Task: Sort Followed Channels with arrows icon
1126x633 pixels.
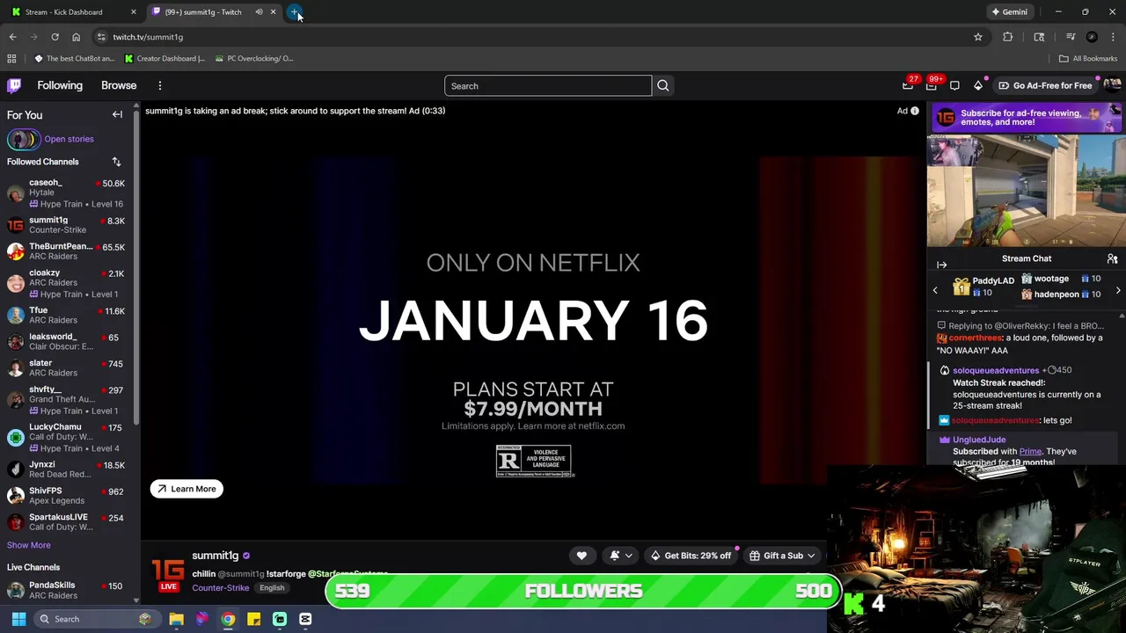Action: pos(116,162)
